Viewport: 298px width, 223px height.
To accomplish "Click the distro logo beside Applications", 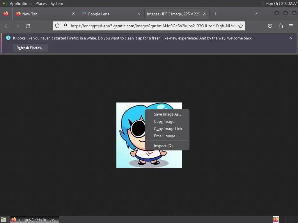I will click(x=5, y=3).
